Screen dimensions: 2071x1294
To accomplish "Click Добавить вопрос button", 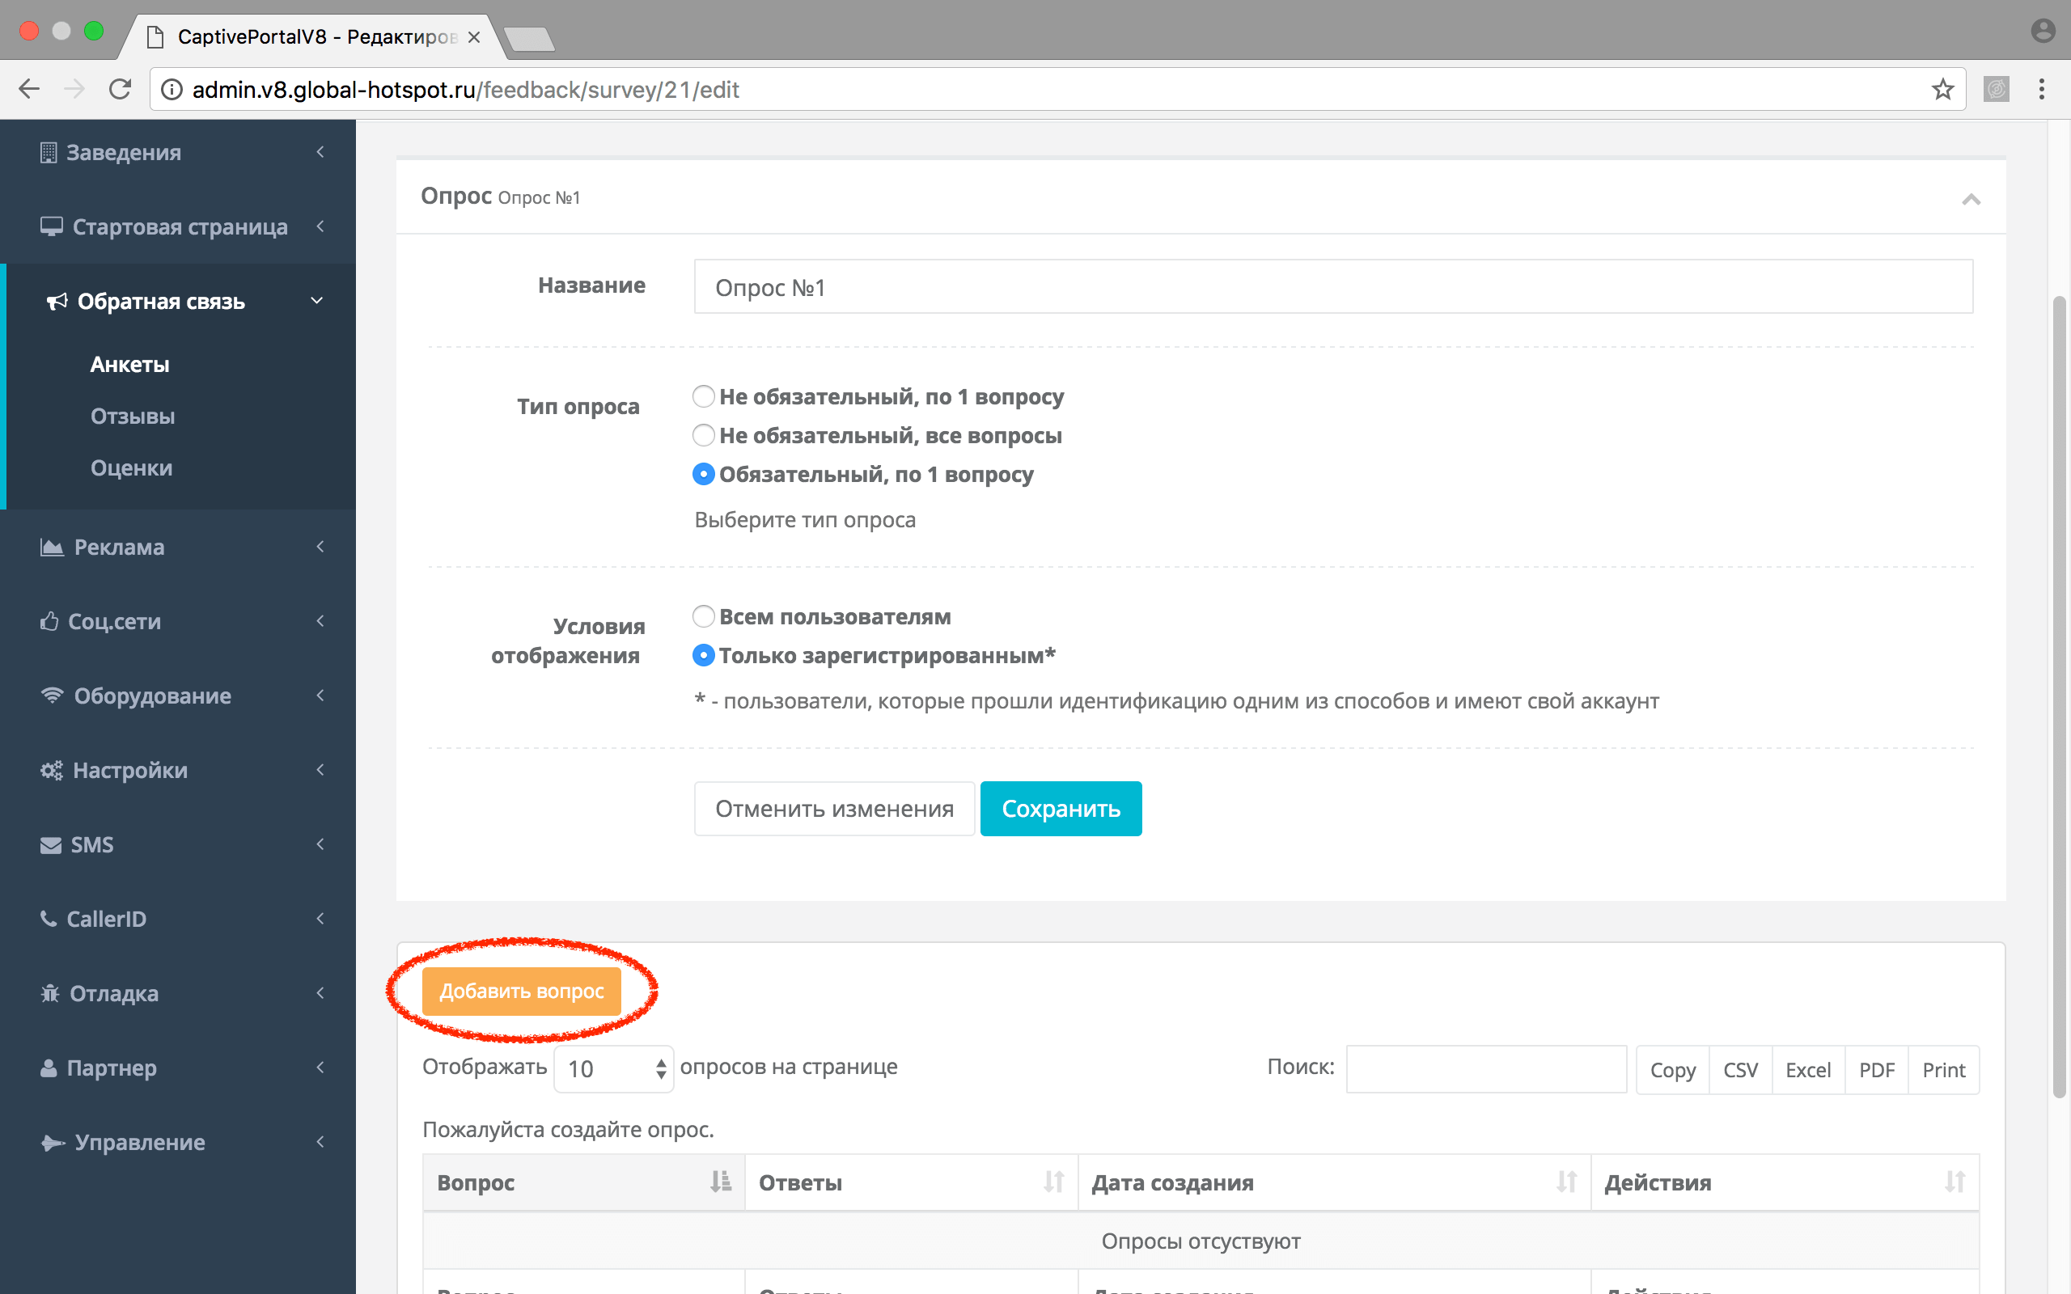I will point(522,992).
